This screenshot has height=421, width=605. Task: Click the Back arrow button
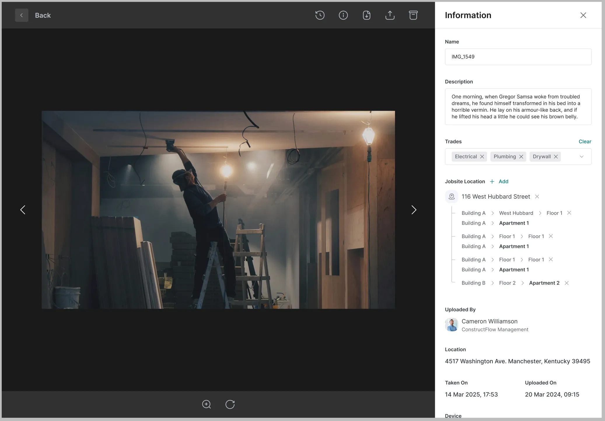[22, 15]
